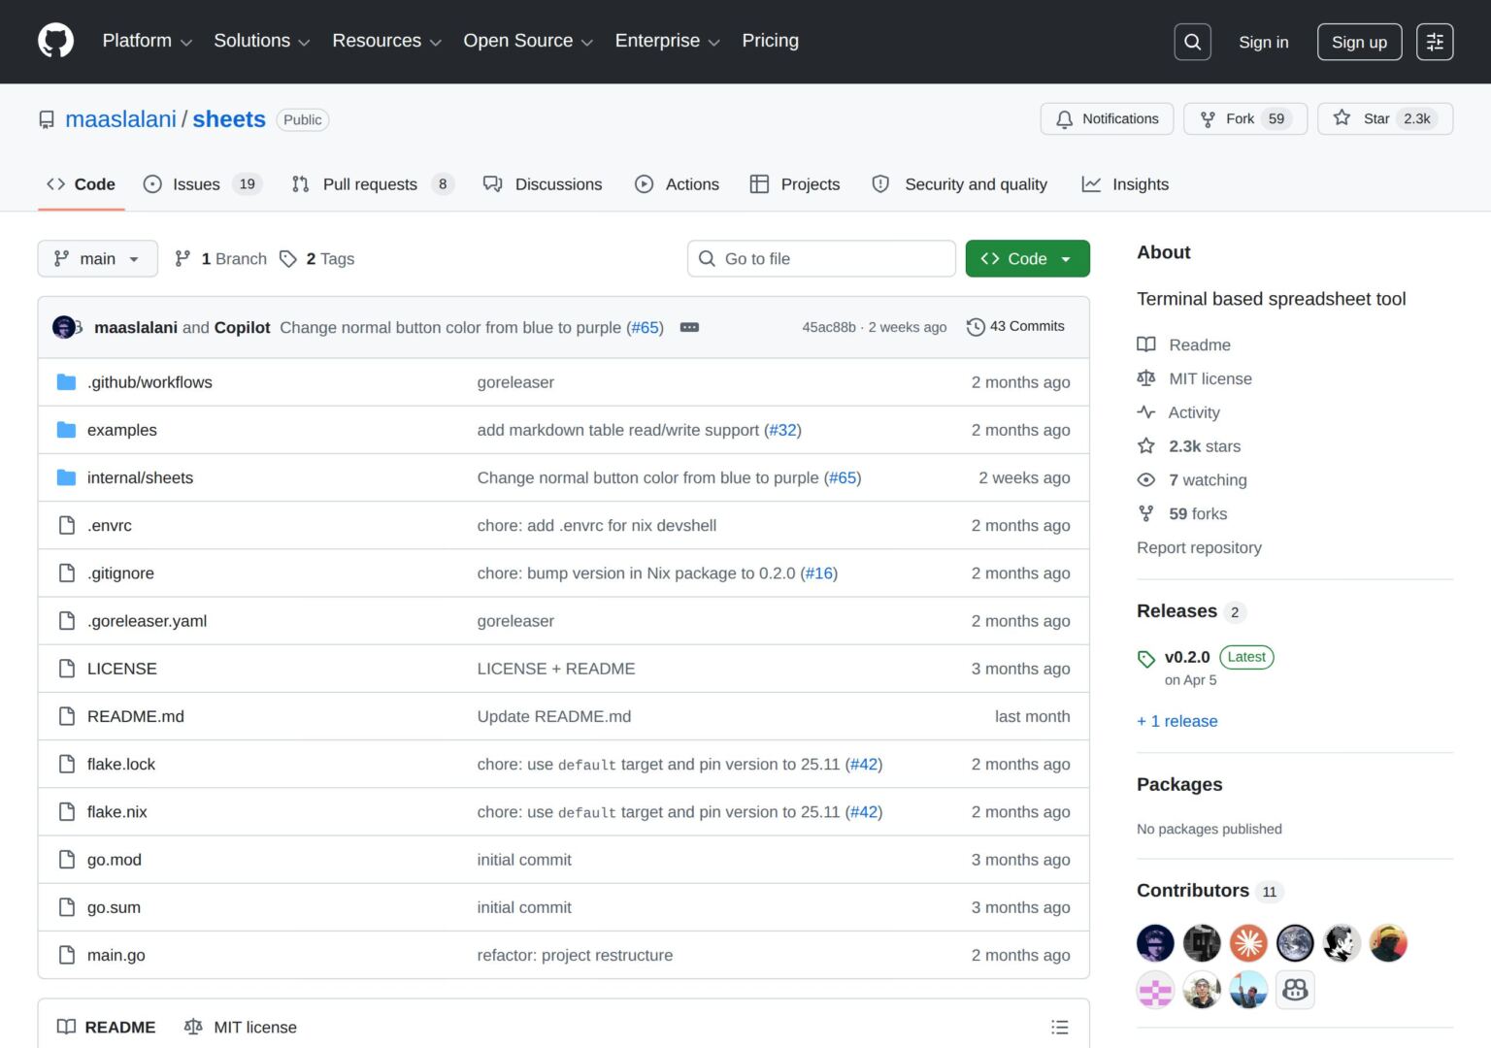Open the appearance settings icon beside Sign up
Viewport: 1491px width, 1048px height.
tap(1435, 42)
